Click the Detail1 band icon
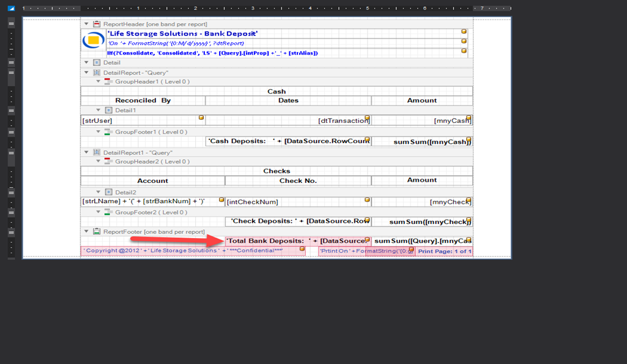 pyautogui.click(x=108, y=110)
